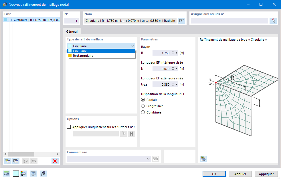Click the copy refinement icon under Liste
This screenshot has height=180, width=281.
tap(16, 161)
